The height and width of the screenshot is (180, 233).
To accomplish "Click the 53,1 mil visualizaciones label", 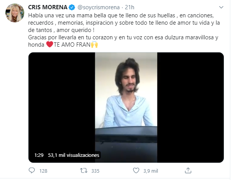I will click(x=74, y=155).
